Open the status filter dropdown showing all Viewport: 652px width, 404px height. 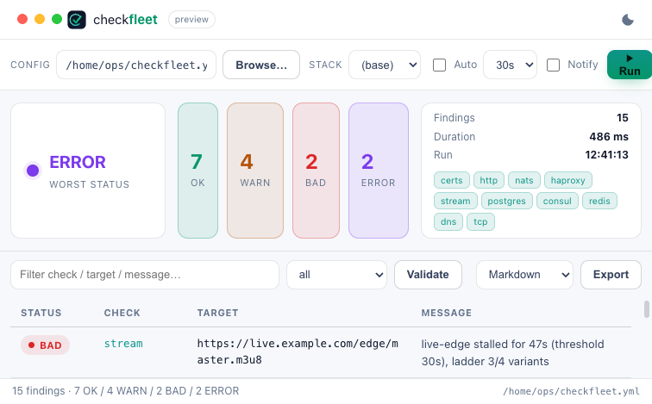[x=337, y=275]
